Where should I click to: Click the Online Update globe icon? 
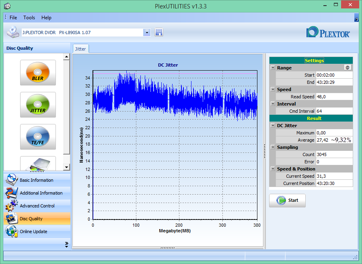pyautogui.click(x=11, y=231)
